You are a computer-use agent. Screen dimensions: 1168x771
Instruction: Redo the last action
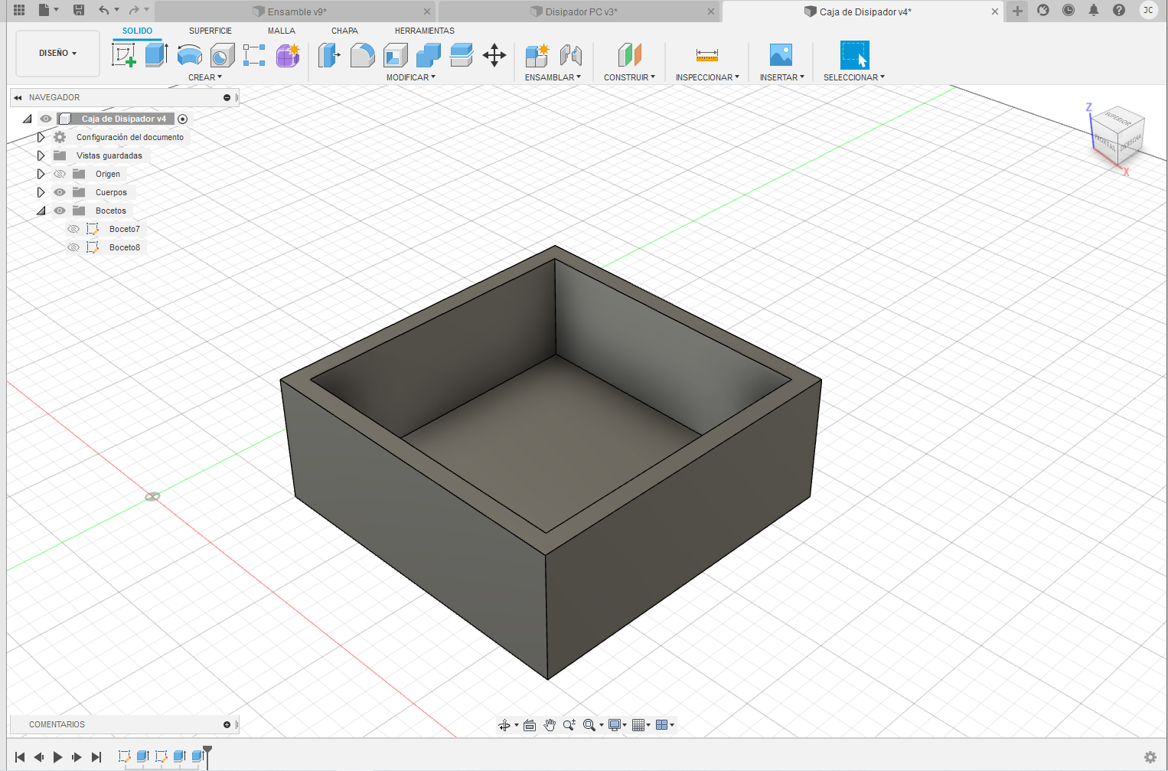point(135,10)
